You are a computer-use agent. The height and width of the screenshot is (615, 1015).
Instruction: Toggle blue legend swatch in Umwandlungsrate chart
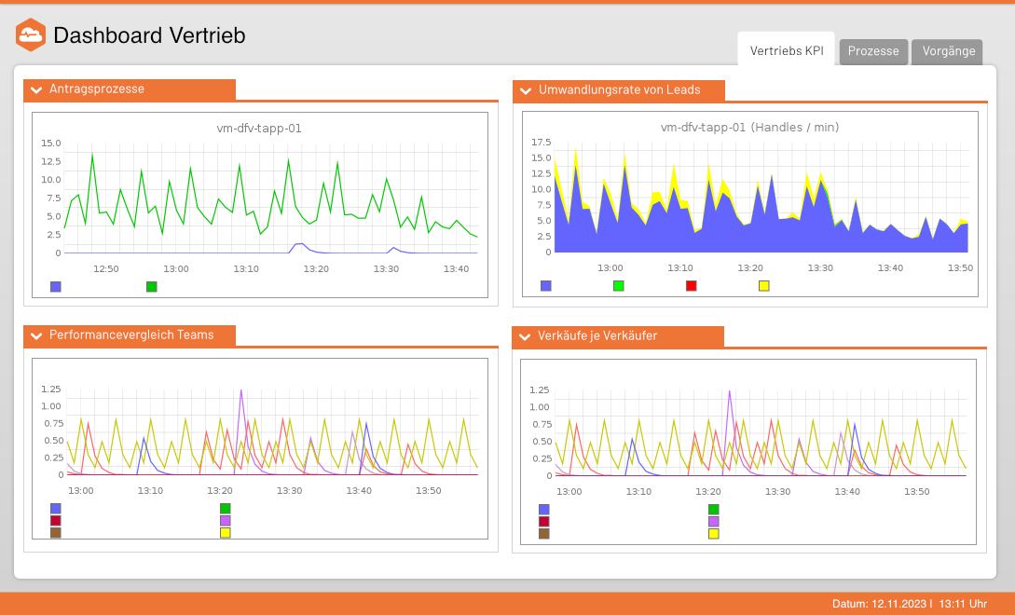pyautogui.click(x=545, y=285)
